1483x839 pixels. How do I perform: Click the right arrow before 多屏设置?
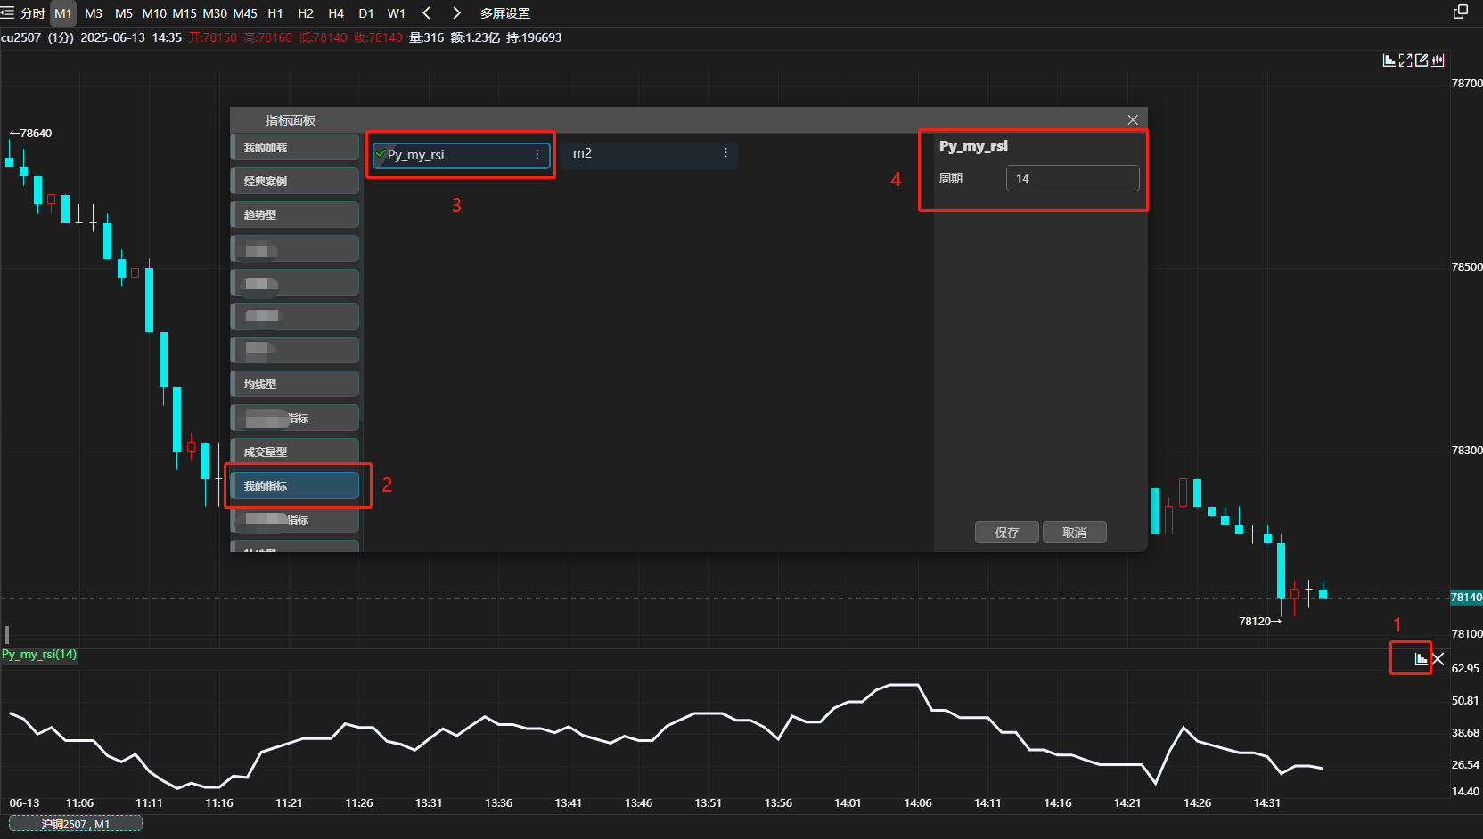pos(456,13)
